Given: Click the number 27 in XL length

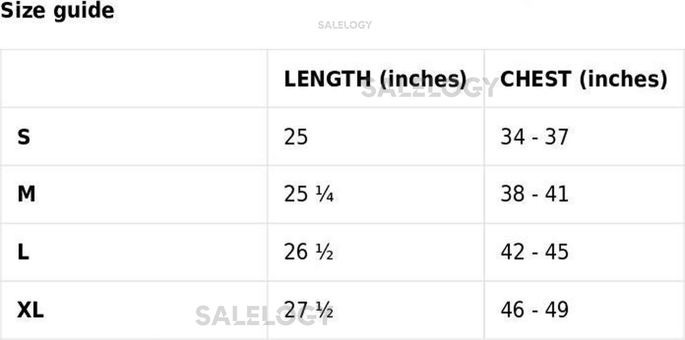Looking at the screenshot, I should (x=296, y=310).
